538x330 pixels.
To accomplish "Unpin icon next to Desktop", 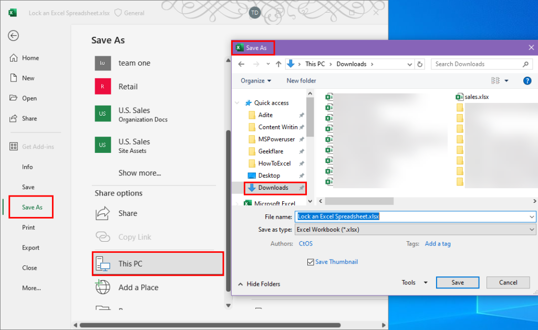I will (x=302, y=176).
